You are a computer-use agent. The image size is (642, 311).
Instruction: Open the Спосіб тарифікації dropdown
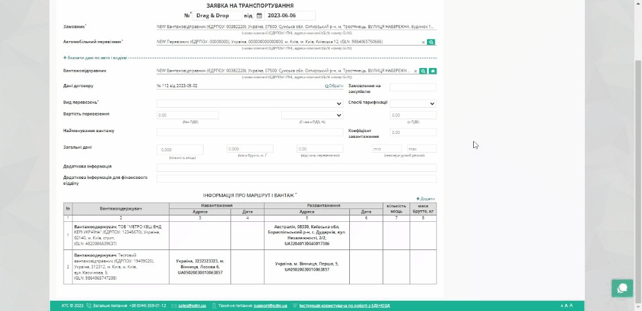click(413, 103)
